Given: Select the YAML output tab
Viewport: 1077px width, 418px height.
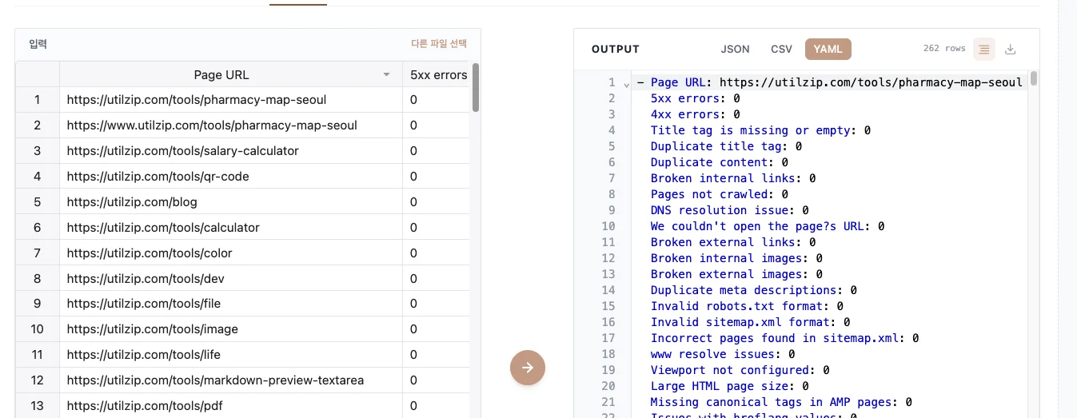Looking at the screenshot, I should point(828,49).
